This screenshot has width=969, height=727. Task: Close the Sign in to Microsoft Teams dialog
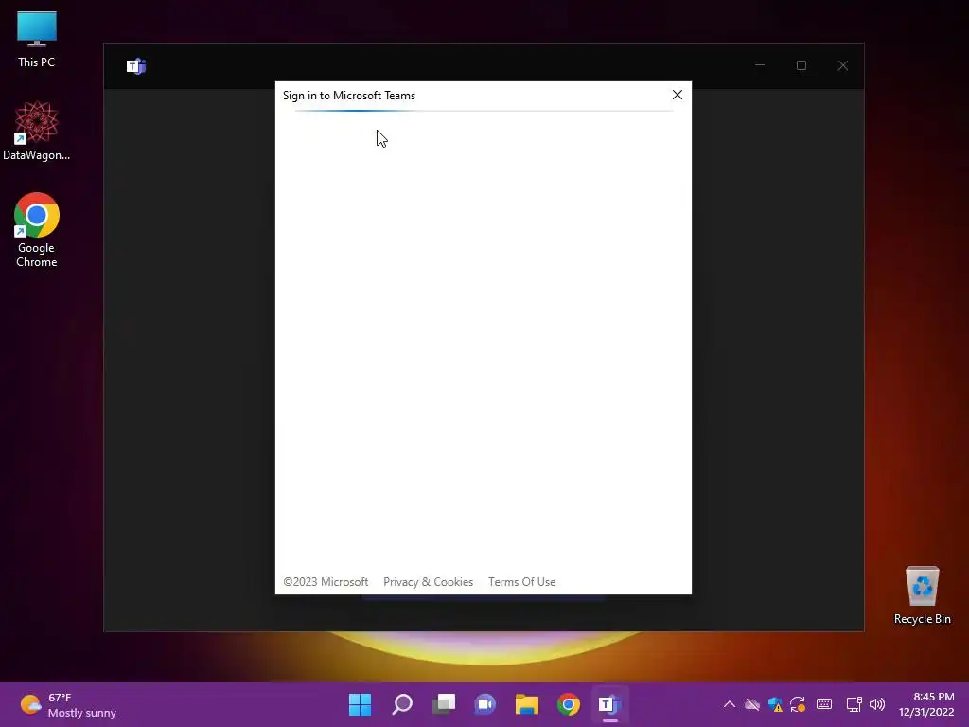click(678, 95)
